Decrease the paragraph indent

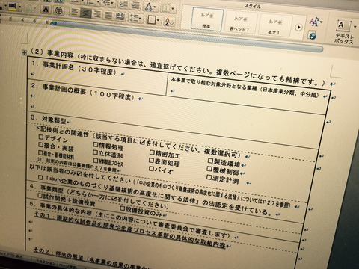coord(123,4)
